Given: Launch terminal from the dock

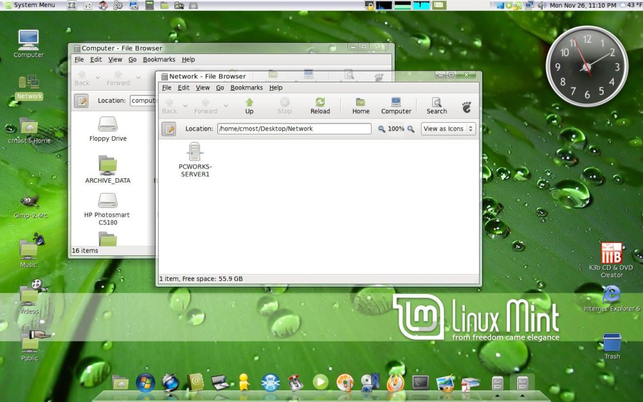Looking at the screenshot, I should 421,383.
